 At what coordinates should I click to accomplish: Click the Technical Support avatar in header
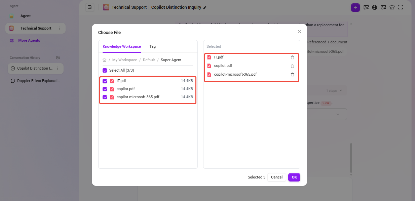[x=106, y=7]
